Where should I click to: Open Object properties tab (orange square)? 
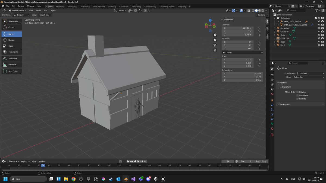pos(272,100)
